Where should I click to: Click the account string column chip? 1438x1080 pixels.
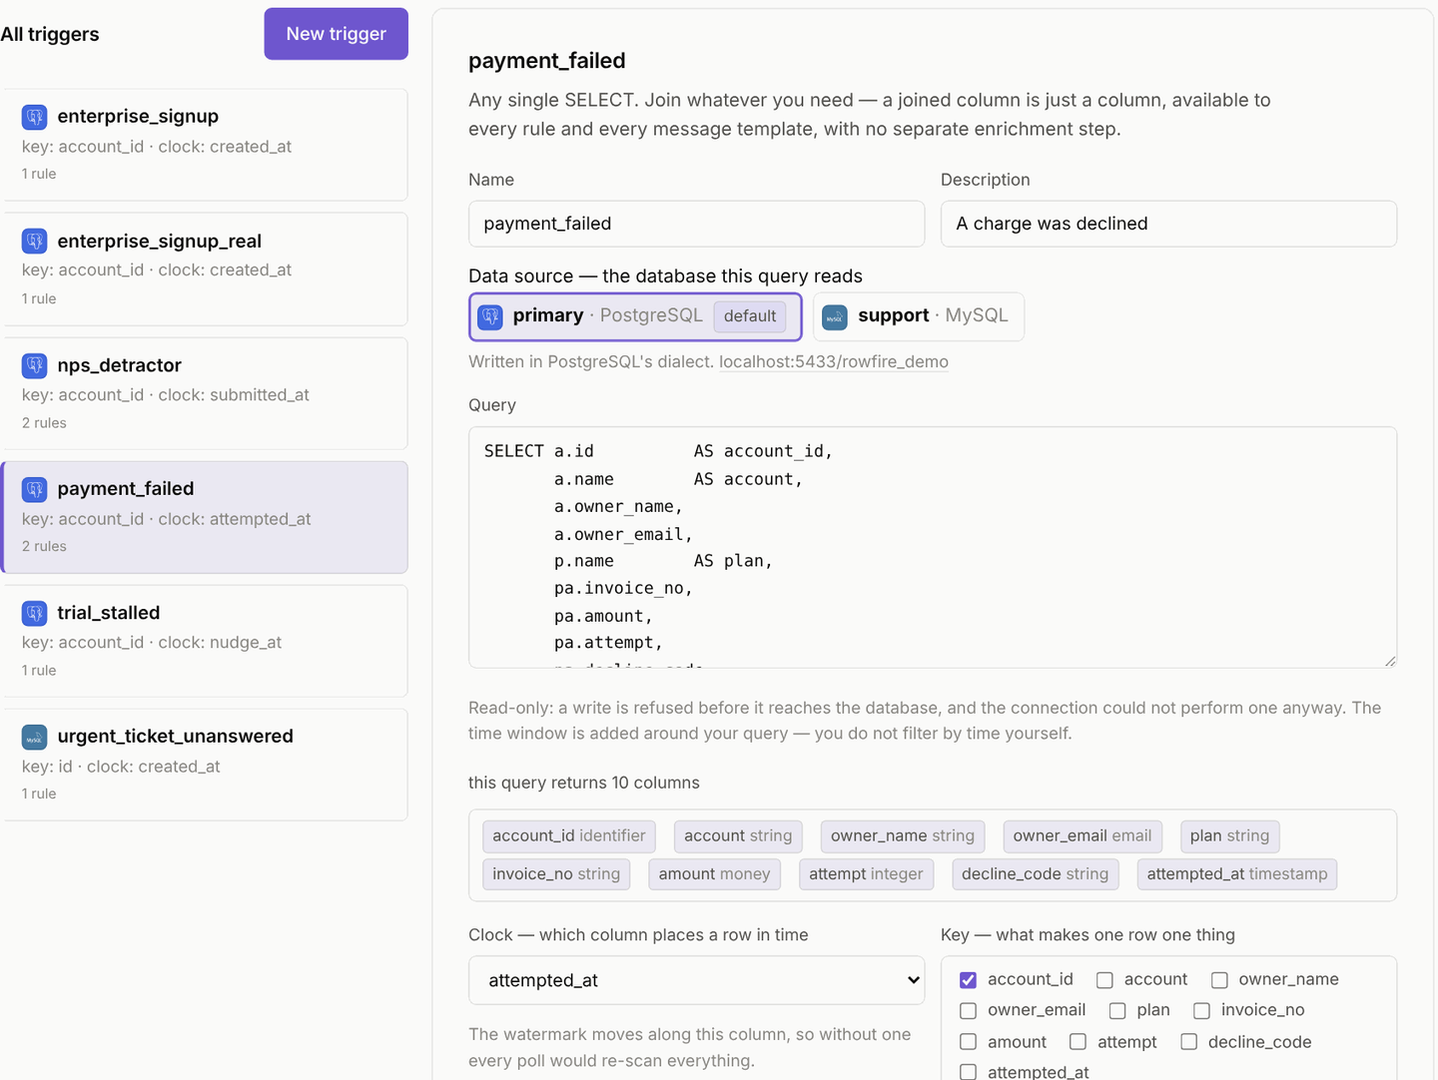pyautogui.click(x=738, y=835)
